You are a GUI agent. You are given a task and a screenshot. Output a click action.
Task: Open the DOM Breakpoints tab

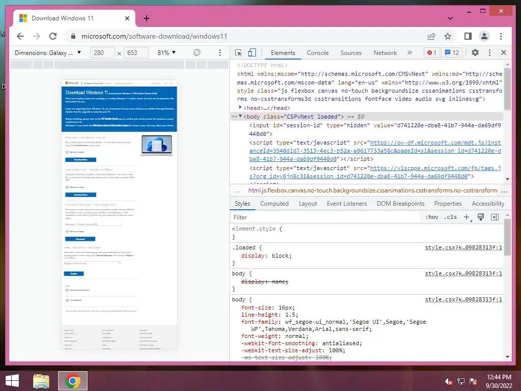(x=401, y=204)
